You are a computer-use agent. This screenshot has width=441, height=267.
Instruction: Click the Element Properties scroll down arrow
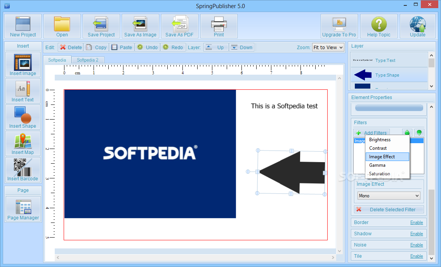pyautogui.click(x=431, y=258)
